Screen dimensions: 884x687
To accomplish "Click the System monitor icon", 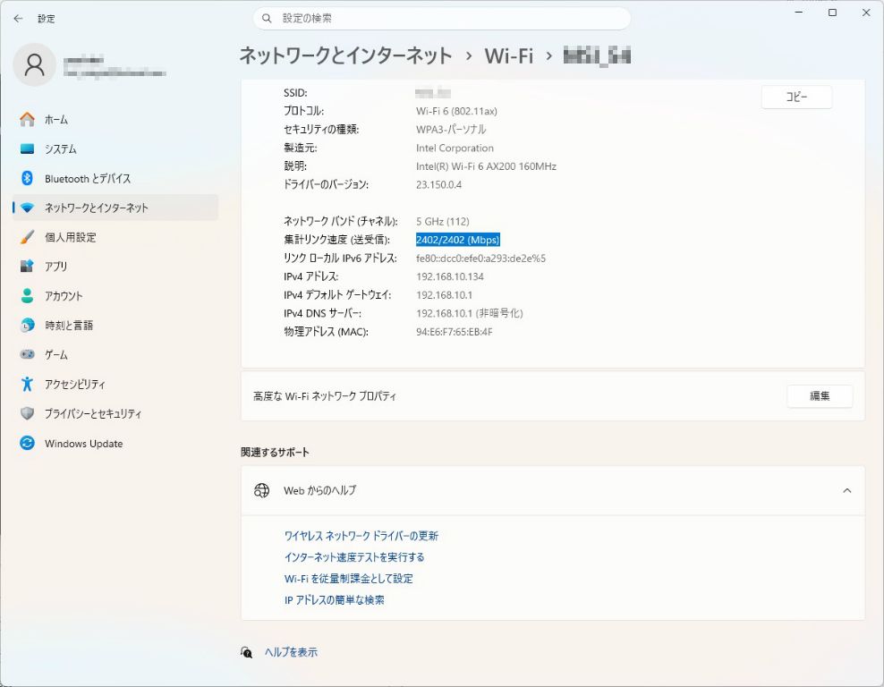I will pos(27,148).
